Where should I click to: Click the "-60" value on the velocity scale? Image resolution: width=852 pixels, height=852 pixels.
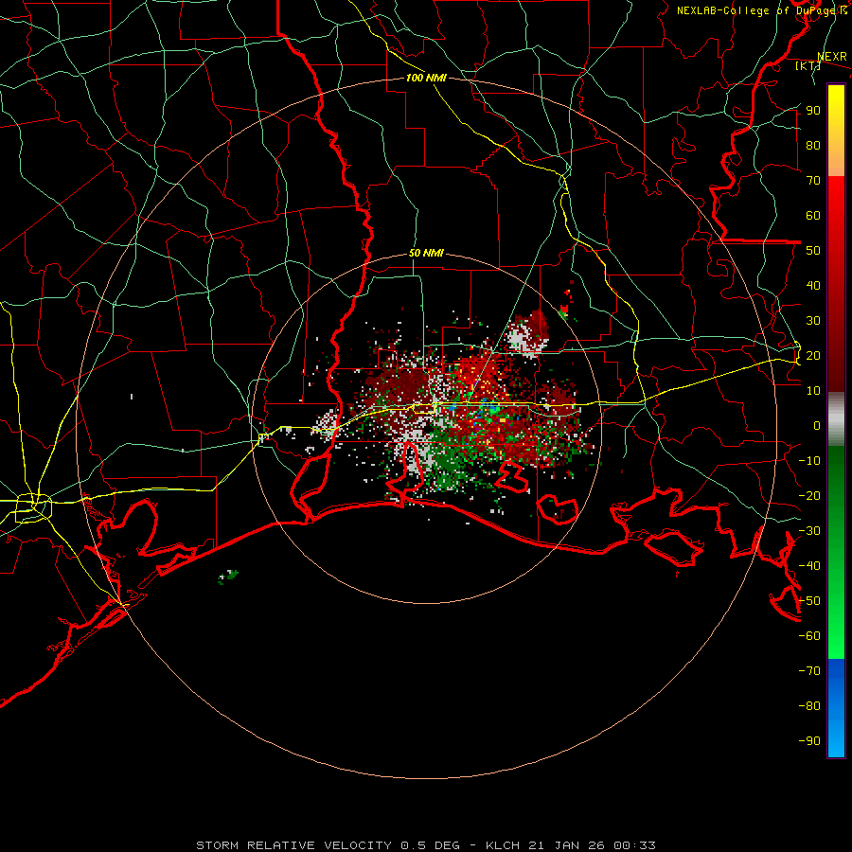coord(809,636)
